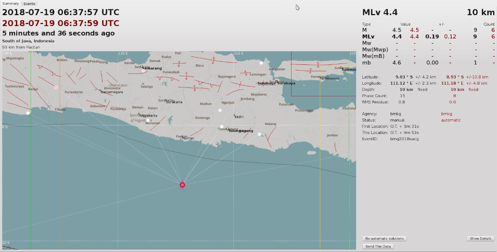Click the white station marker west of Cilacap
The width and height of the screenshot is (497, 252).
click(x=28, y=113)
